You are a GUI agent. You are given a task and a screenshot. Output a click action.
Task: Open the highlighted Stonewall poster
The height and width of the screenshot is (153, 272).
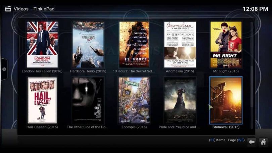click(x=226, y=101)
